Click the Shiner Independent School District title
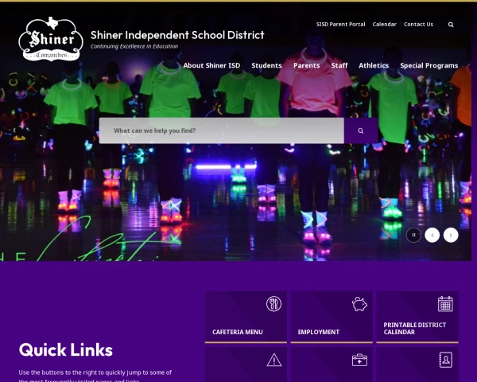The image size is (477, 382). point(177,35)
